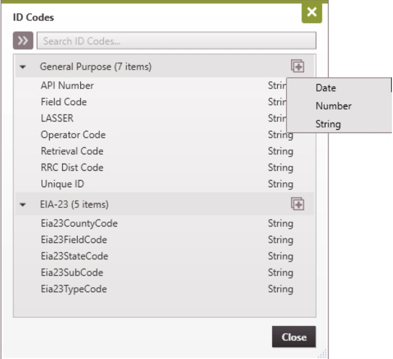Click the add icon beside EIA-23 group
Screen dimensions: 393x359
pyautogui.click(x=297, y=204)
